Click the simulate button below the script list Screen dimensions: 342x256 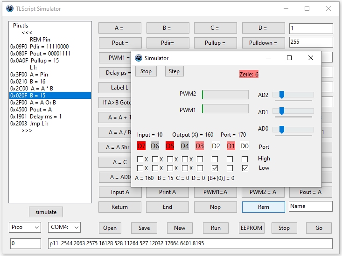46,212
